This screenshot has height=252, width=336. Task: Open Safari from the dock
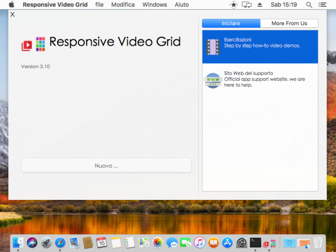pos(60,243)
